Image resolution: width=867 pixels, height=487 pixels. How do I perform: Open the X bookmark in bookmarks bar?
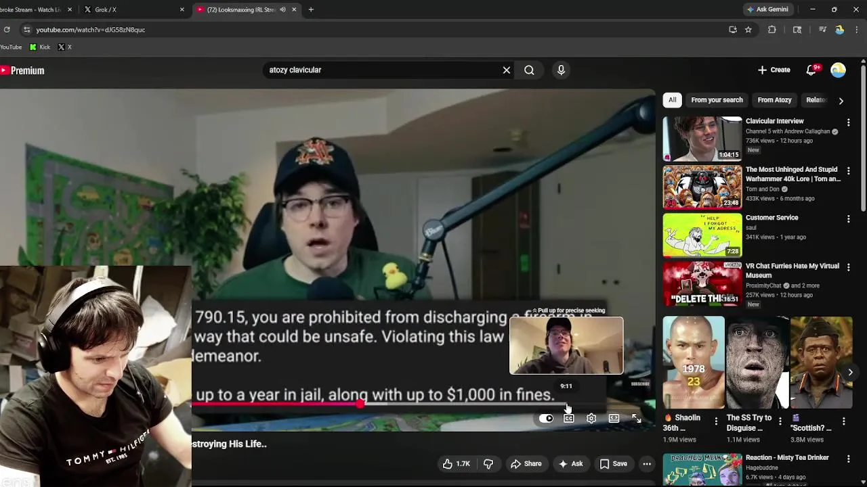[x=65, y=47]
